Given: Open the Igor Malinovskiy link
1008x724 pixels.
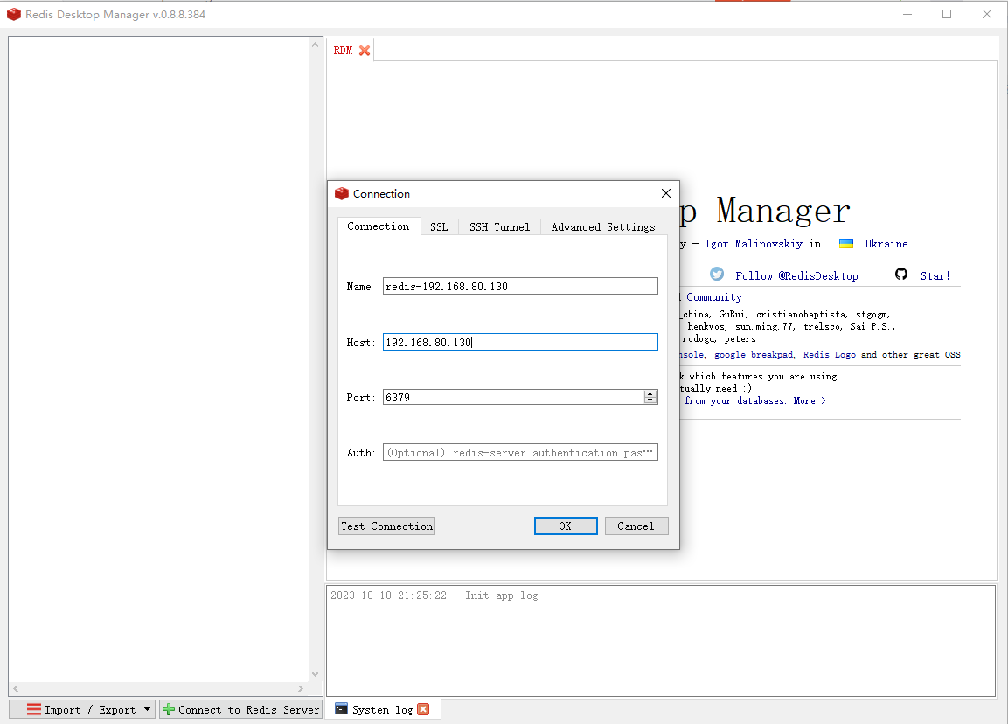Looking at the screenshot, I should click(754, 244).
